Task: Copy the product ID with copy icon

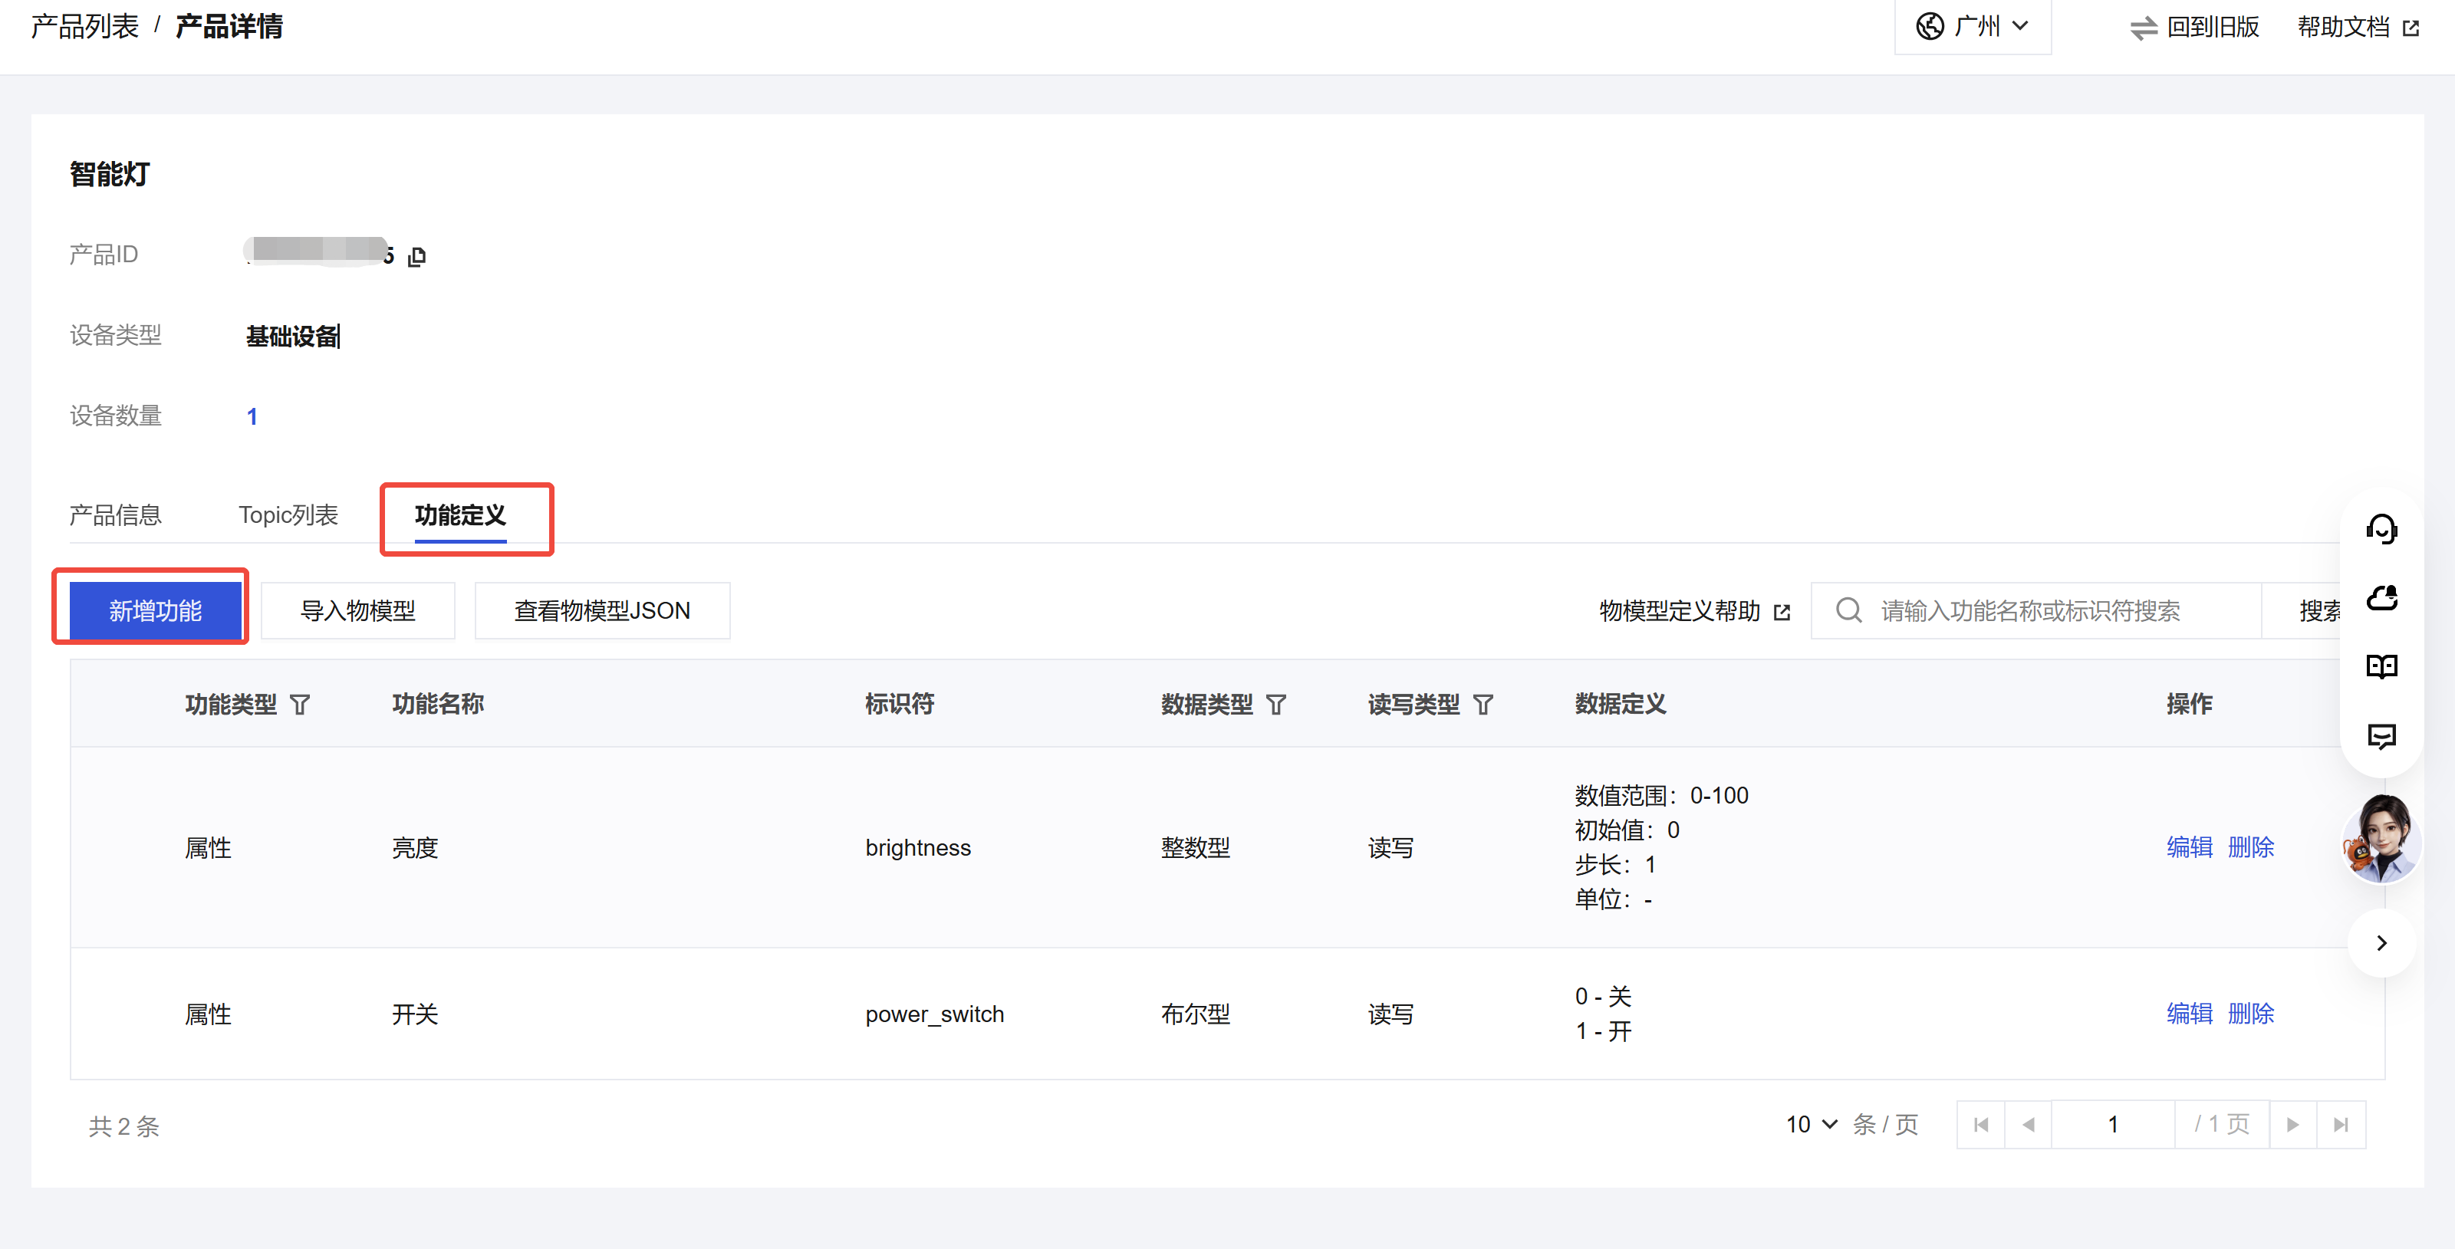Action: point(416,256)
